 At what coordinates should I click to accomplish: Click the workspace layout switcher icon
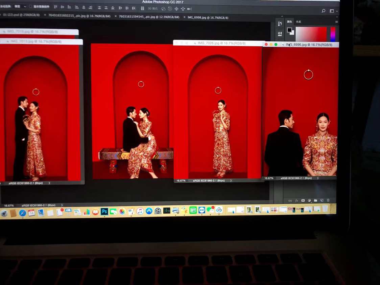[x=332, y=11]
